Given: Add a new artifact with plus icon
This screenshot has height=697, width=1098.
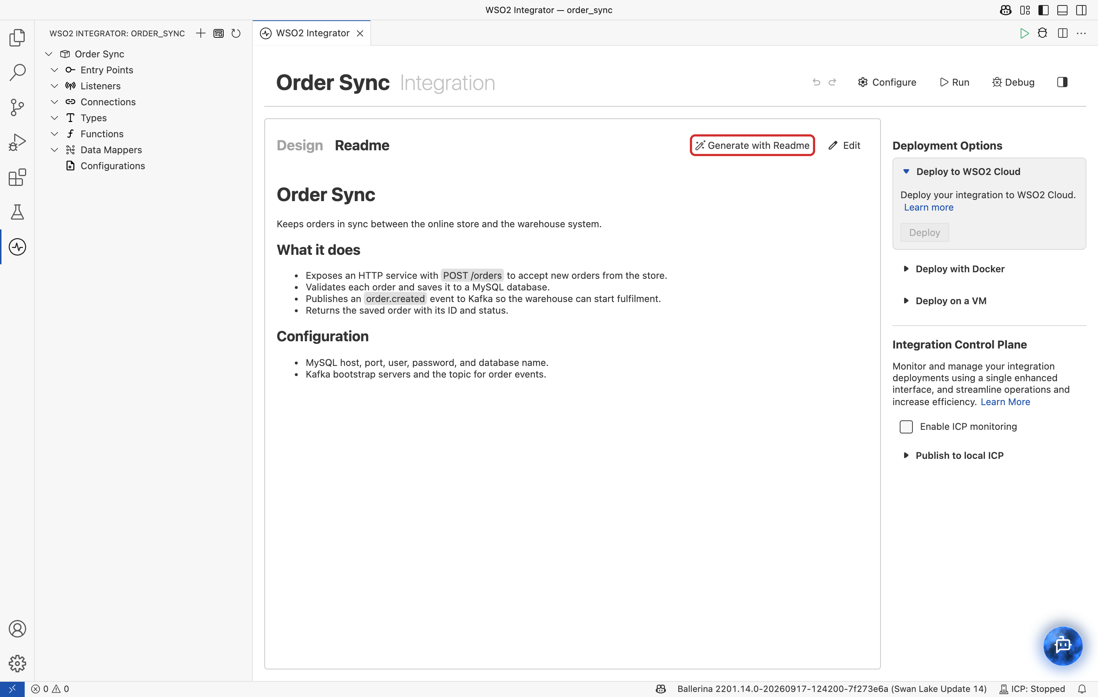Looking at the screenshot, I should point(201,33).
